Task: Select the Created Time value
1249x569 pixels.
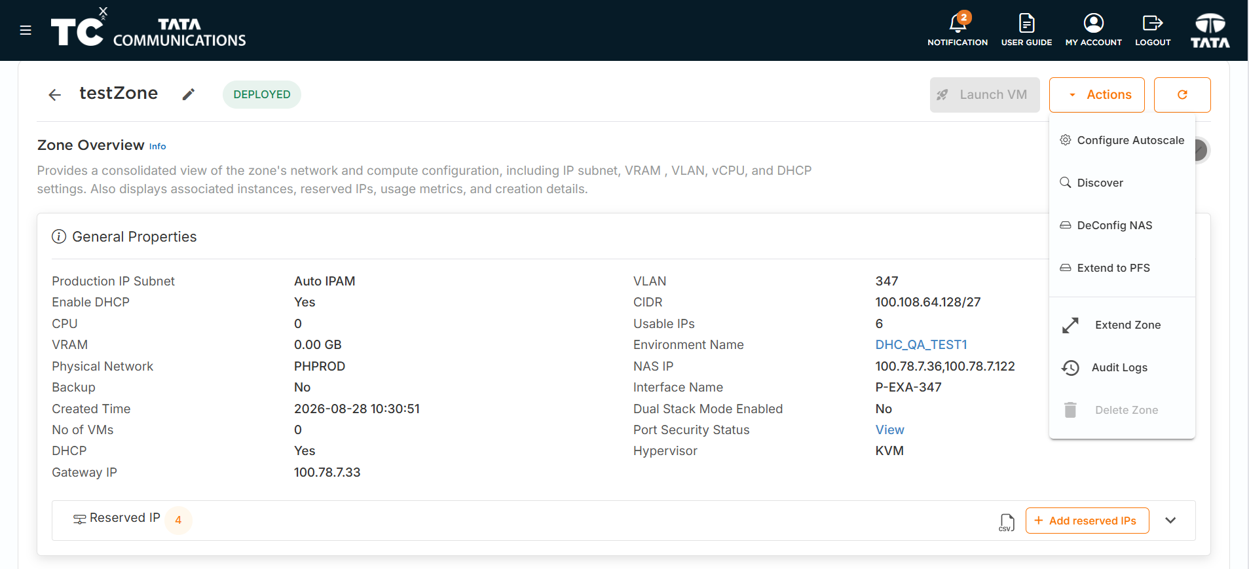Action: 357,409
